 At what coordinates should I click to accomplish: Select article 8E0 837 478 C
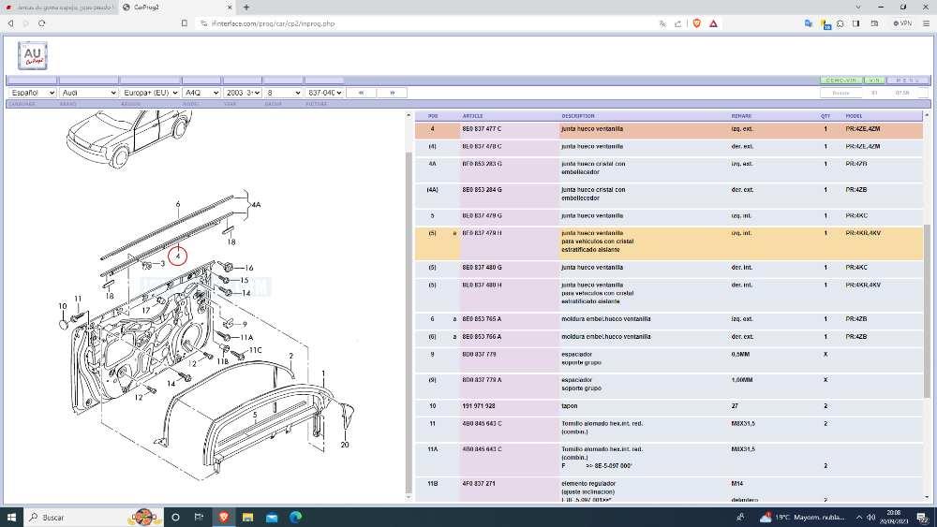(482, 146)
